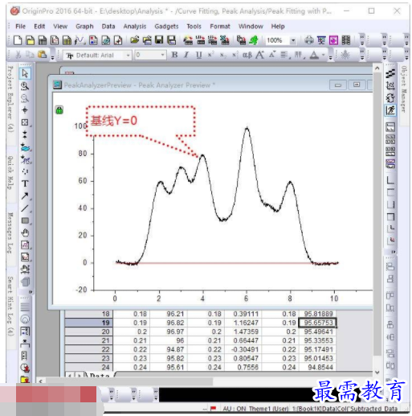This screenshot has width=412, height=416.
Task: Select the cell containing -0.30491
Action: [x=243, y=349]
